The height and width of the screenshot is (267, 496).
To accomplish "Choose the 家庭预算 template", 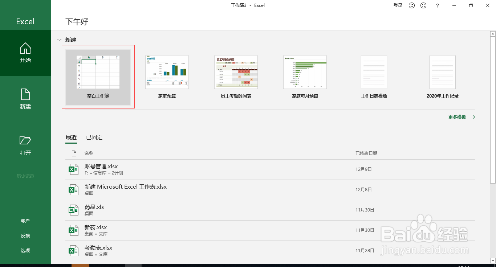I will point(167,77).
